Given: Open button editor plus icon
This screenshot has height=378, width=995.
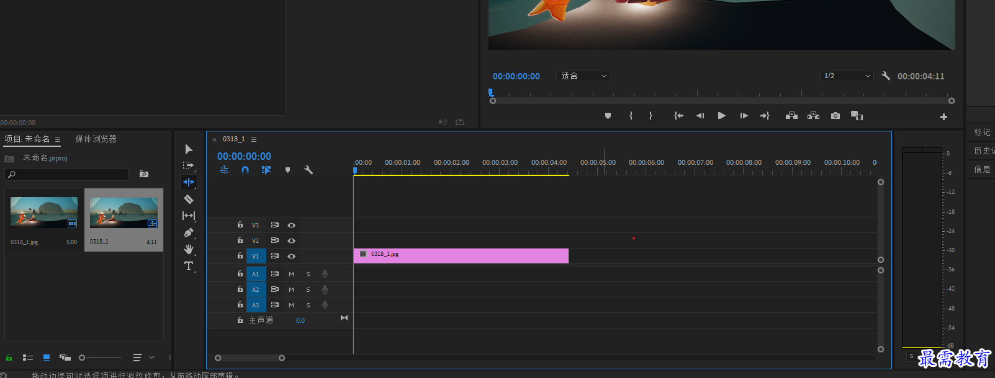Looking at the screenshot, I should (x=943, y=116).
